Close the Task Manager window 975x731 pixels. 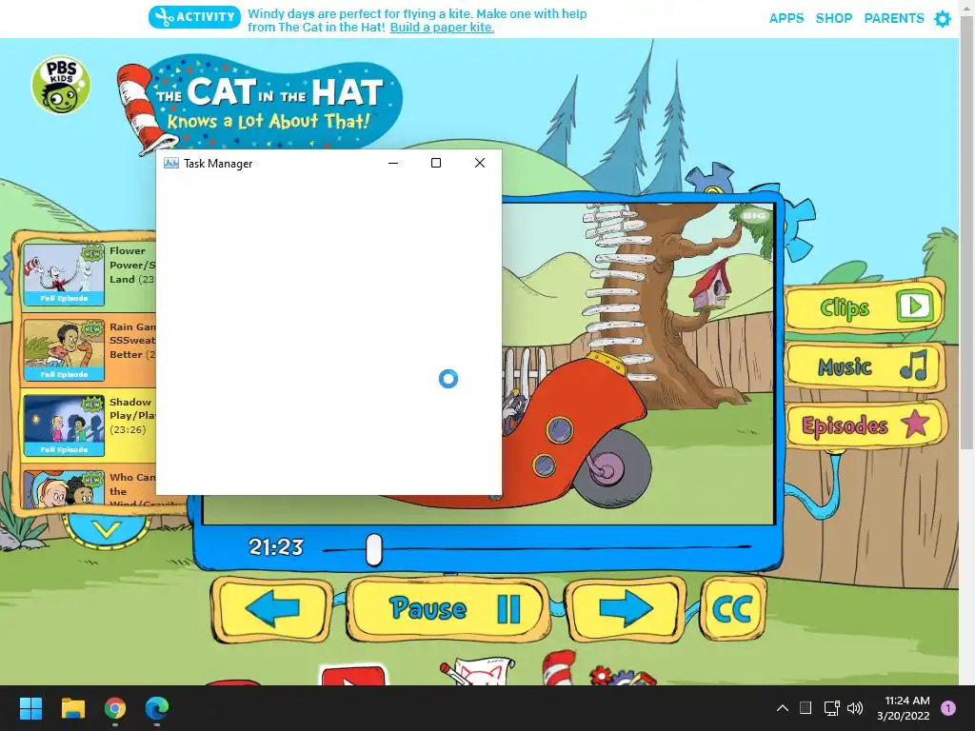(x=480, y=163)
